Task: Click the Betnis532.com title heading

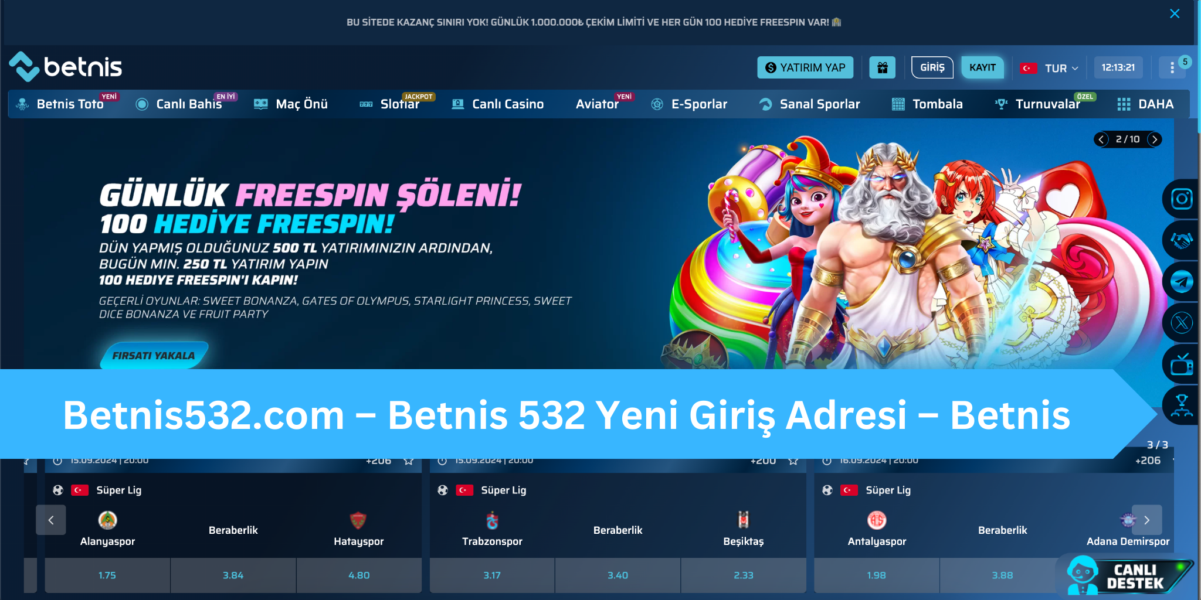Action: (566, 415)
